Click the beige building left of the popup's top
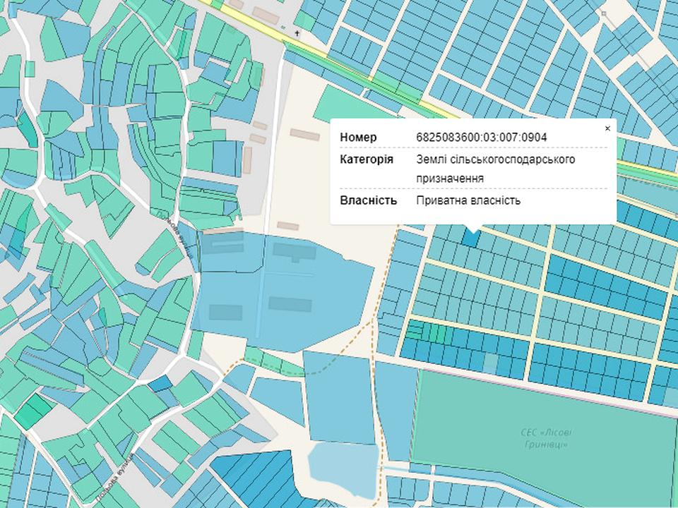 [305, 133]
